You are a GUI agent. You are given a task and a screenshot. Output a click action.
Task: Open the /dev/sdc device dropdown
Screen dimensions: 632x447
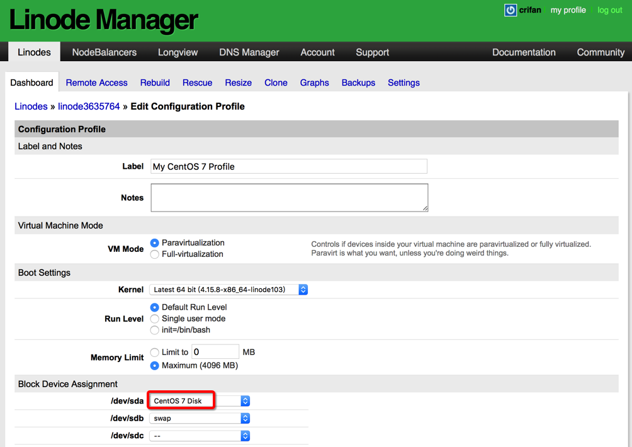point(200,436)
